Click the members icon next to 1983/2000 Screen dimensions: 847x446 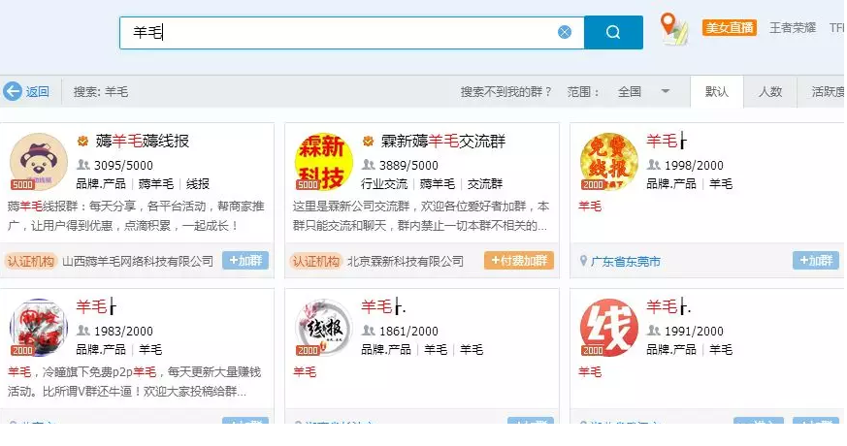coord(83,330)
